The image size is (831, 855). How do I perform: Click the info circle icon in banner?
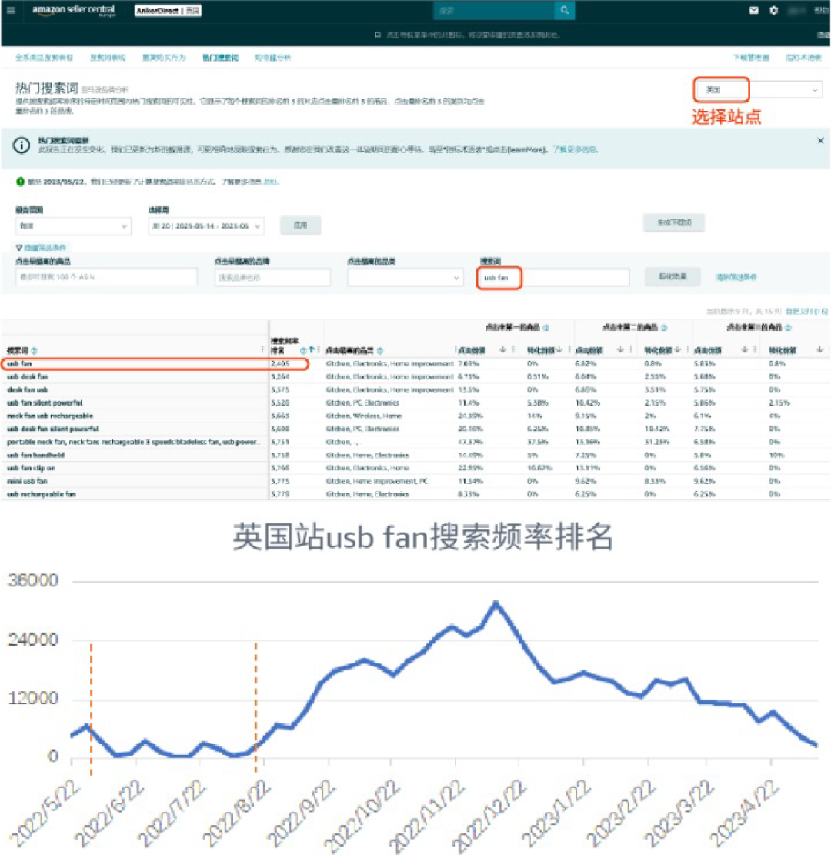click(x=22, y=145)
